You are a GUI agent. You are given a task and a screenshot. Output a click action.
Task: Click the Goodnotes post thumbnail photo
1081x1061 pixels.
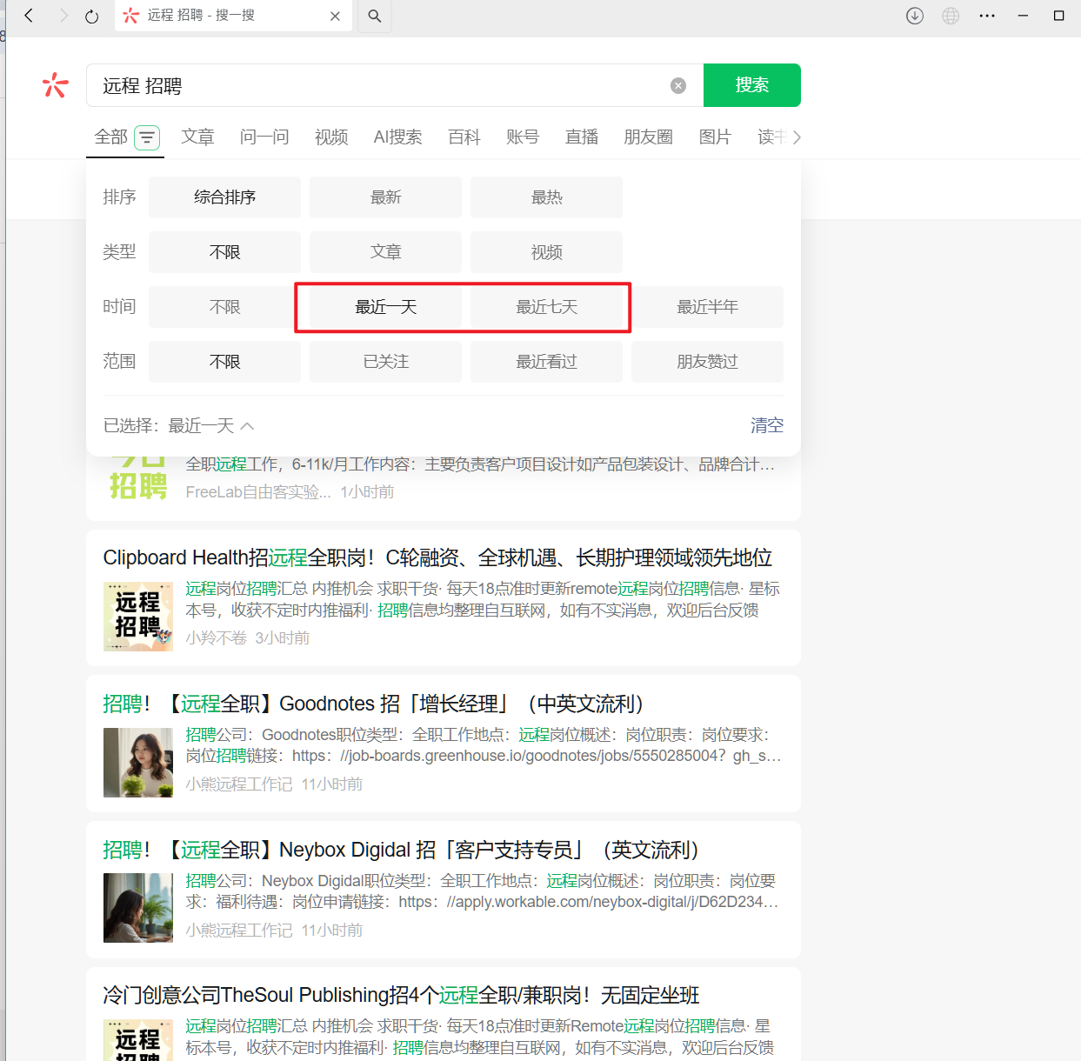point(137,763)
